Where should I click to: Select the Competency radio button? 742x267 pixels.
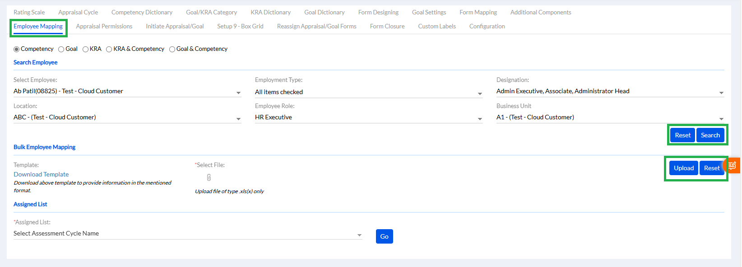pos(17,49)
